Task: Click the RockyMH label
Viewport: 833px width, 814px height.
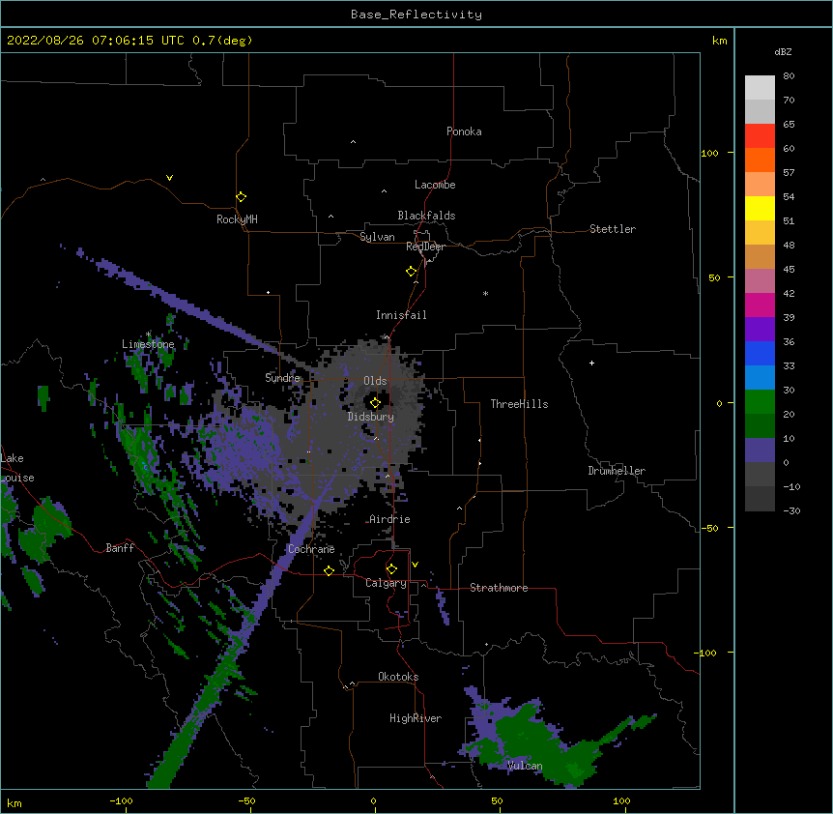Action: tap(237, 219)
